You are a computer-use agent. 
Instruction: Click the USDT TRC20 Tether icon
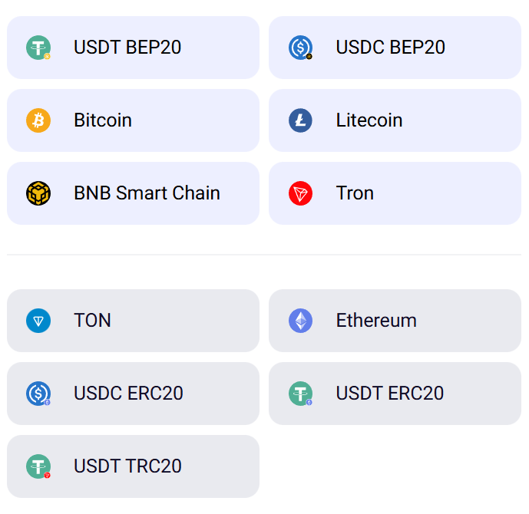pyautogui.click(x=38, y=466)
